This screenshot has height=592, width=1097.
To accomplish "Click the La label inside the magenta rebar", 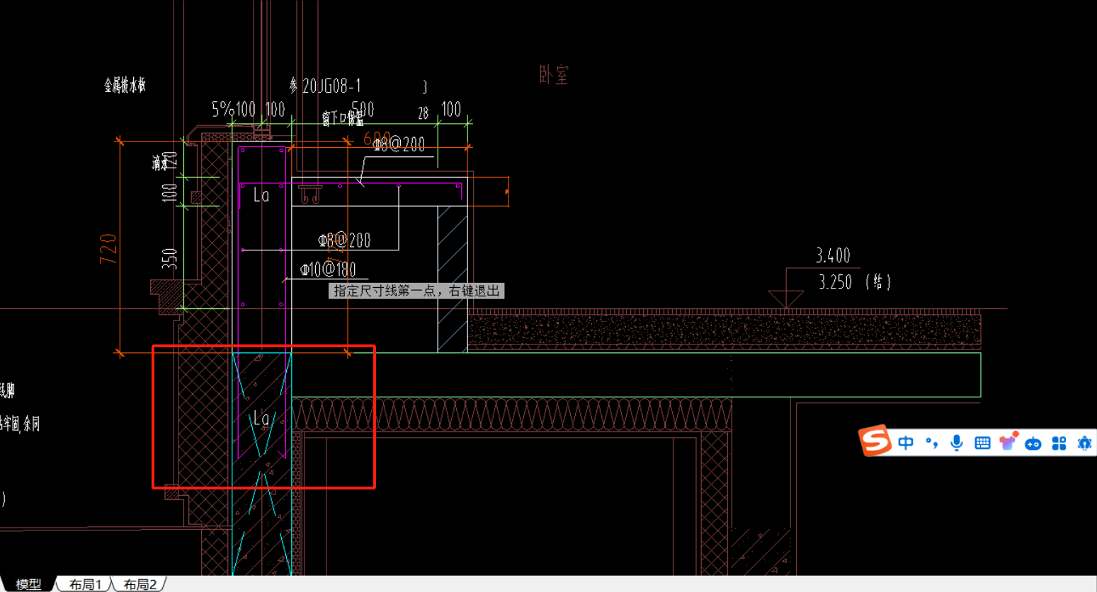I will tap(261, 195).
